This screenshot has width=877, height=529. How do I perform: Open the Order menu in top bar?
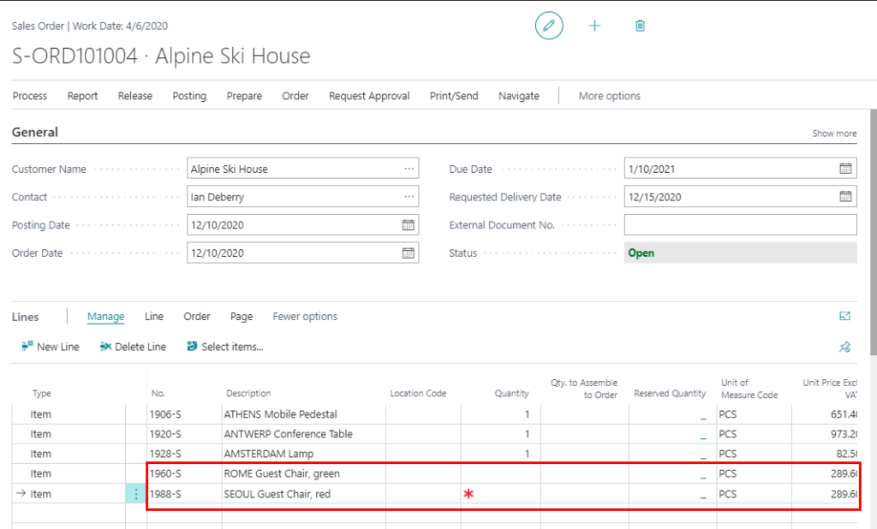[295, 96]
